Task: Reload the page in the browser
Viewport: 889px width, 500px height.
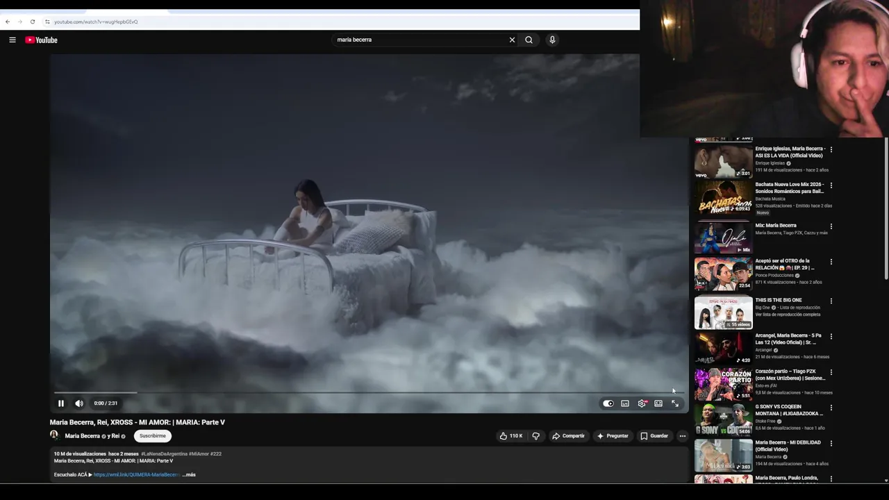Action: pos(32,22)
